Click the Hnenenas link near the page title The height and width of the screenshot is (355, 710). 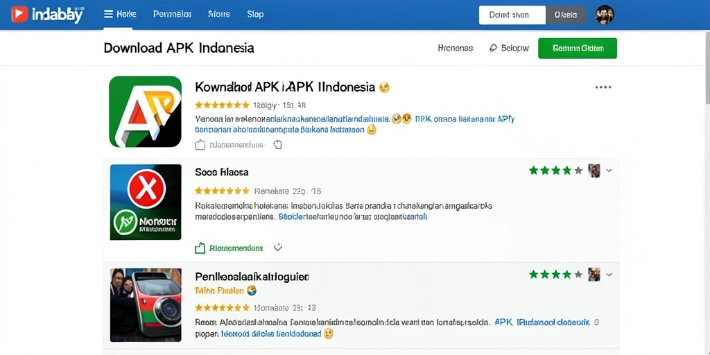click(456, 48)
